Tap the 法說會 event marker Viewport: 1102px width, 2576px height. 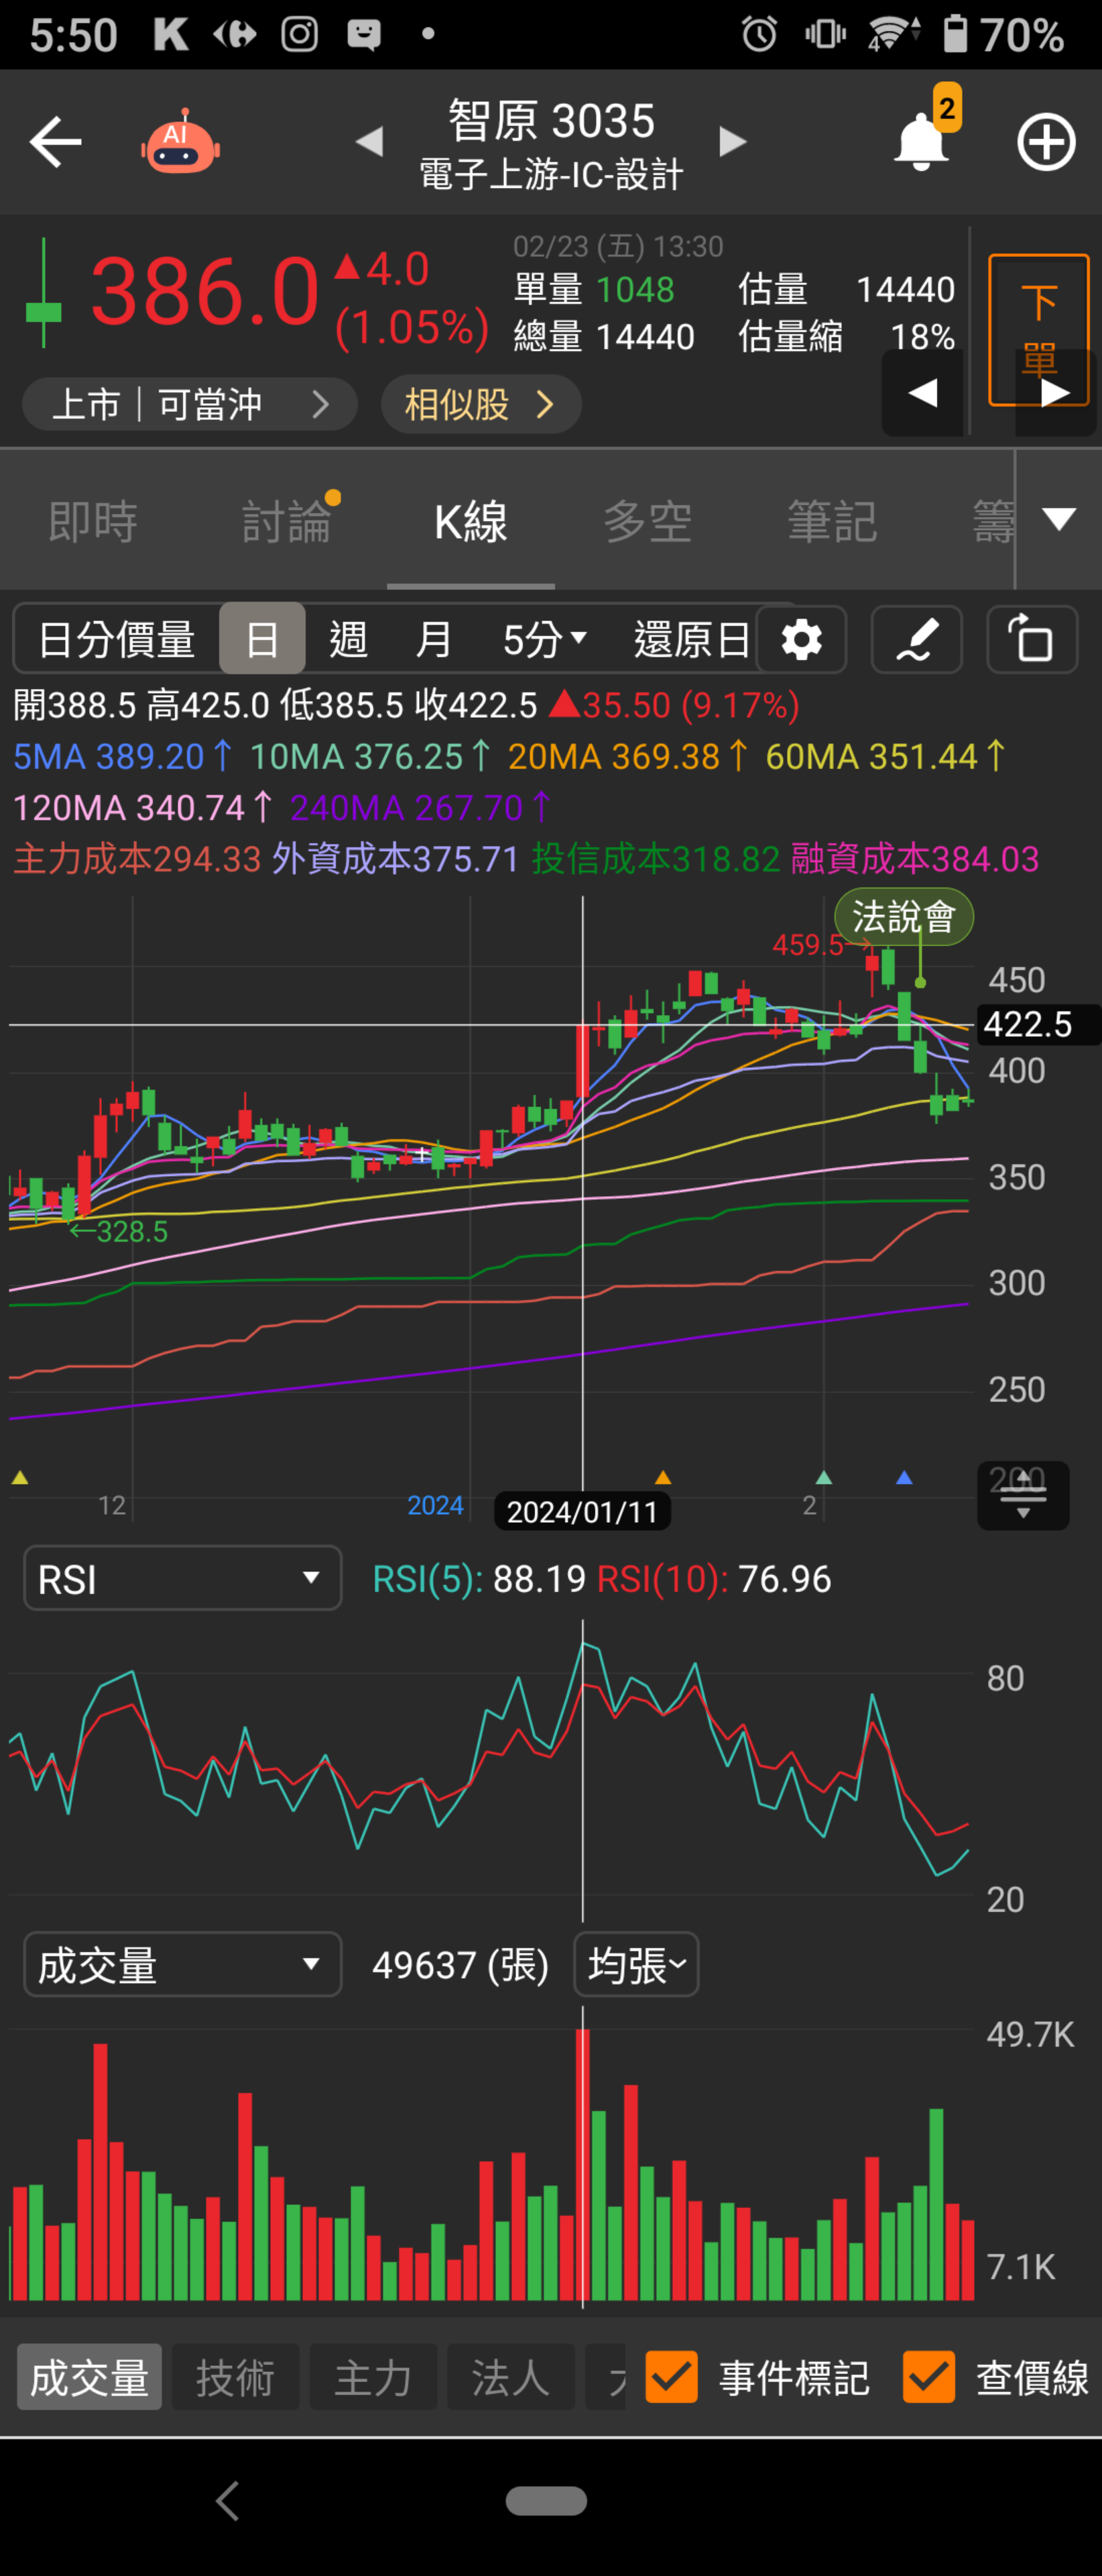pos(903,916)
